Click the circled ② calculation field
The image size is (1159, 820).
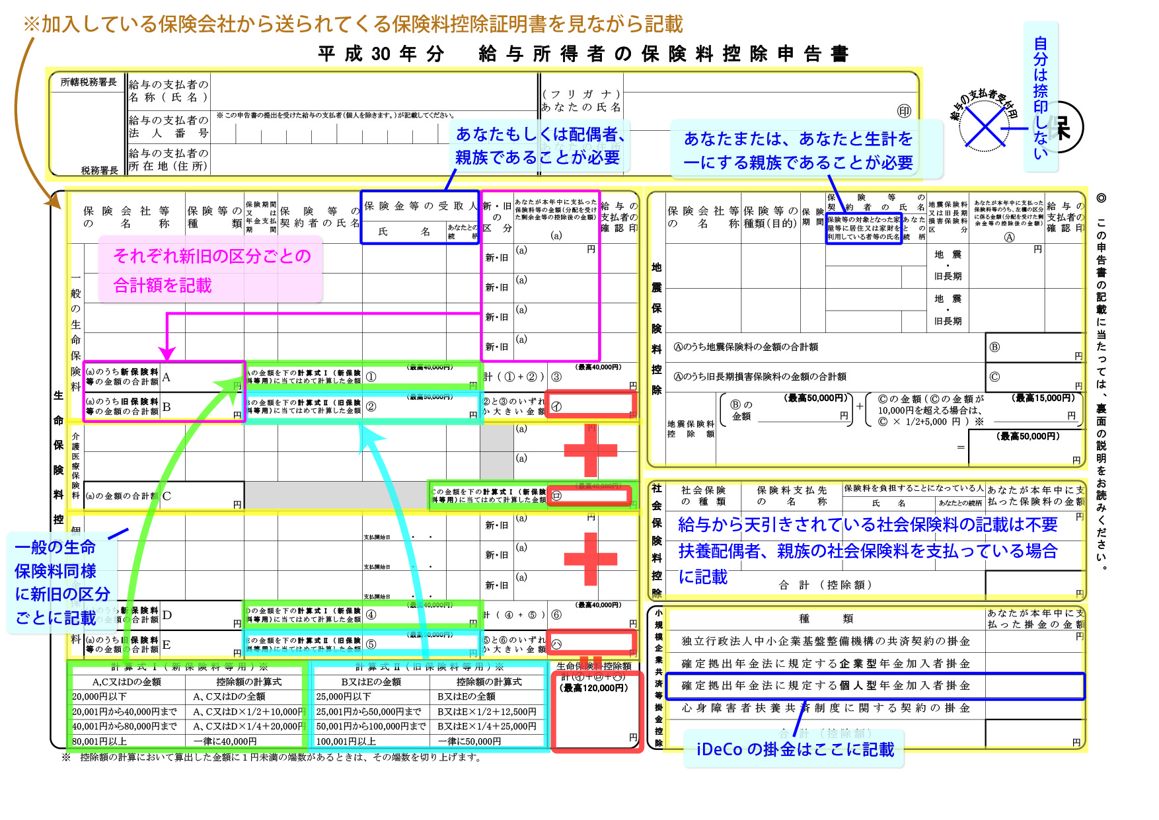(421, 406)
